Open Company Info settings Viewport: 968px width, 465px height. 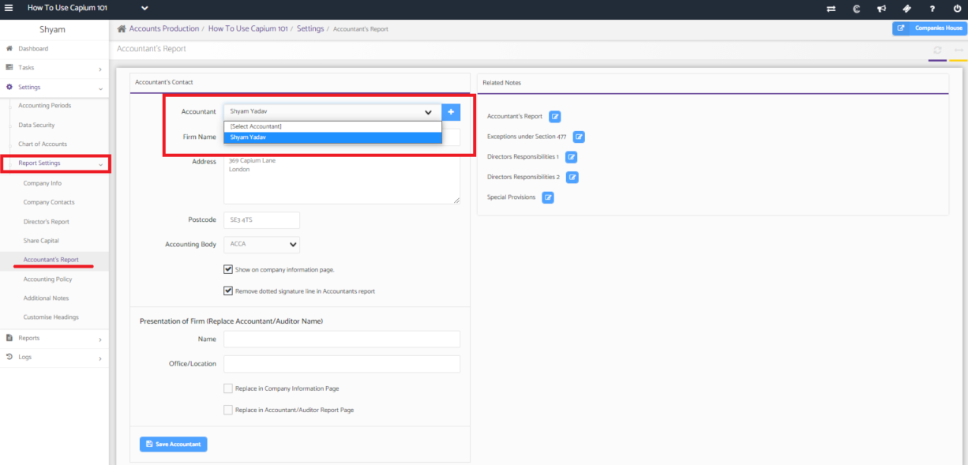pyautogui.click(x=43, y=183)
